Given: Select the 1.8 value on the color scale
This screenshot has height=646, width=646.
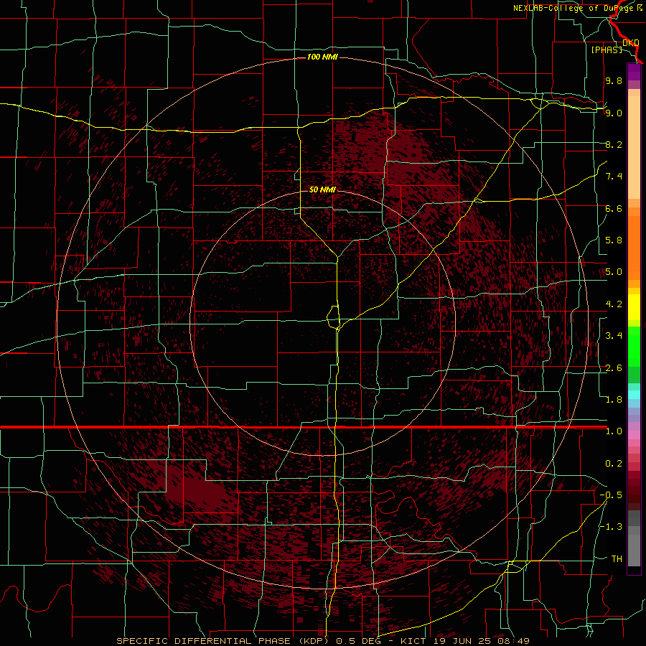Looking at the screenshot, I should [614, 400].
